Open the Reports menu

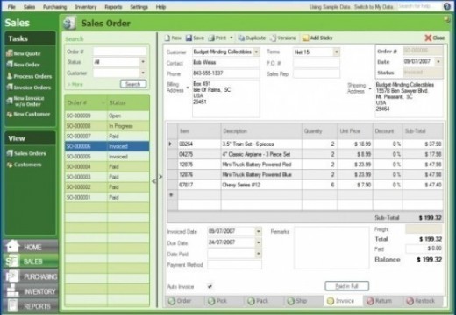pos(113,7)
